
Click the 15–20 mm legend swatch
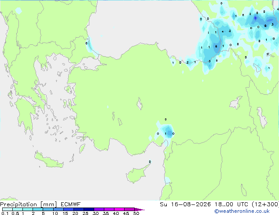69,209
